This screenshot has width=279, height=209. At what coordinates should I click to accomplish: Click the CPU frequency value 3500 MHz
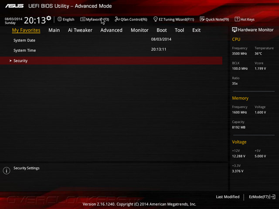click(x=239, y=54)
